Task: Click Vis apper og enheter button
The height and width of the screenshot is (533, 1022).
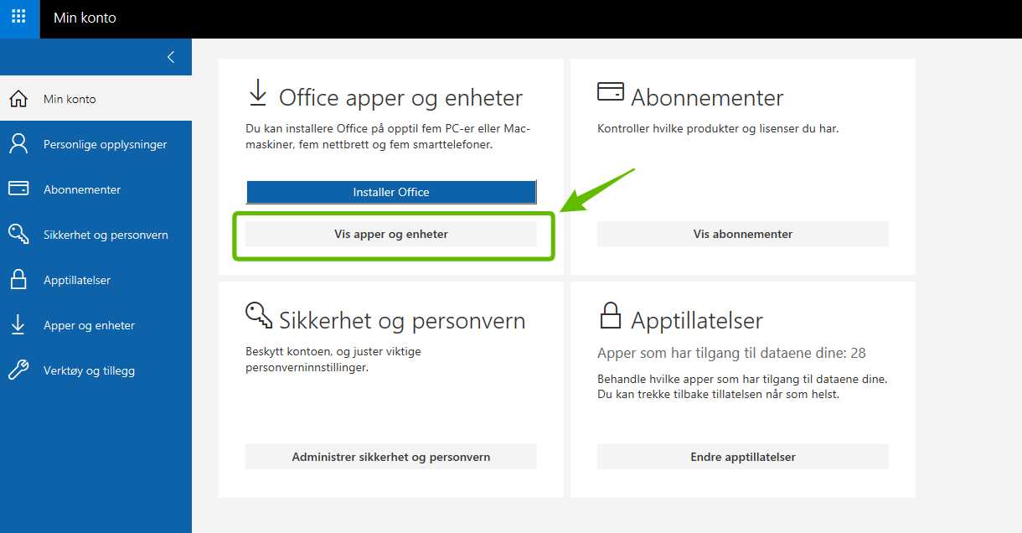Action: pos(391,234)
